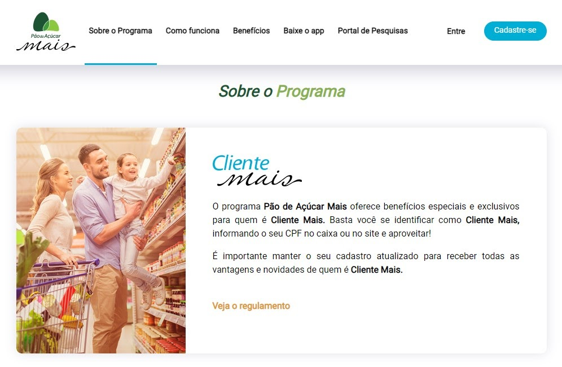Select the Benefícios navigation item
Viewport: 562px width, 367px height.
(x=251, y=31)
